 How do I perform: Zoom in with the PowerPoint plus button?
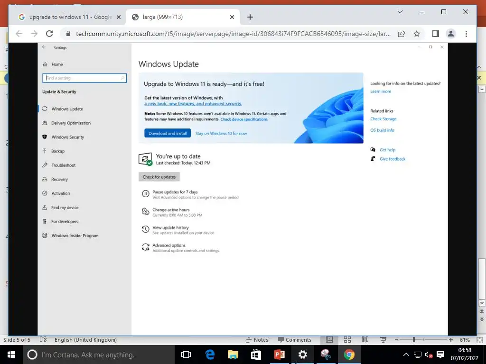point(451,340)
